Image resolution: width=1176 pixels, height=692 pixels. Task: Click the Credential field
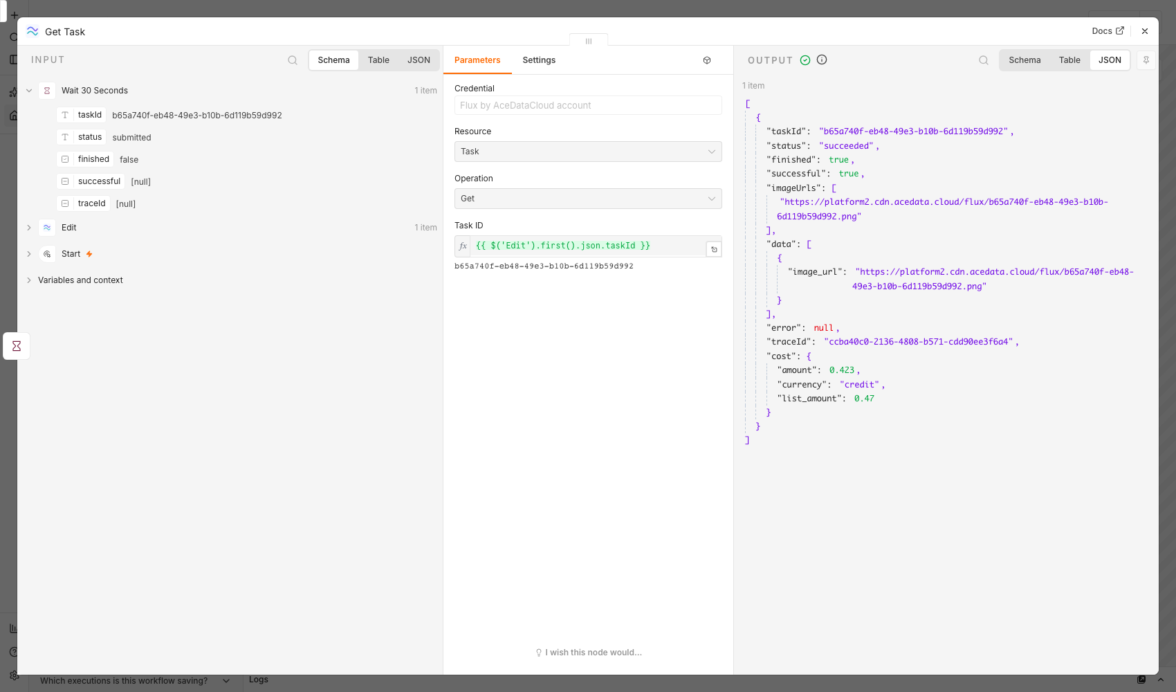588,105
